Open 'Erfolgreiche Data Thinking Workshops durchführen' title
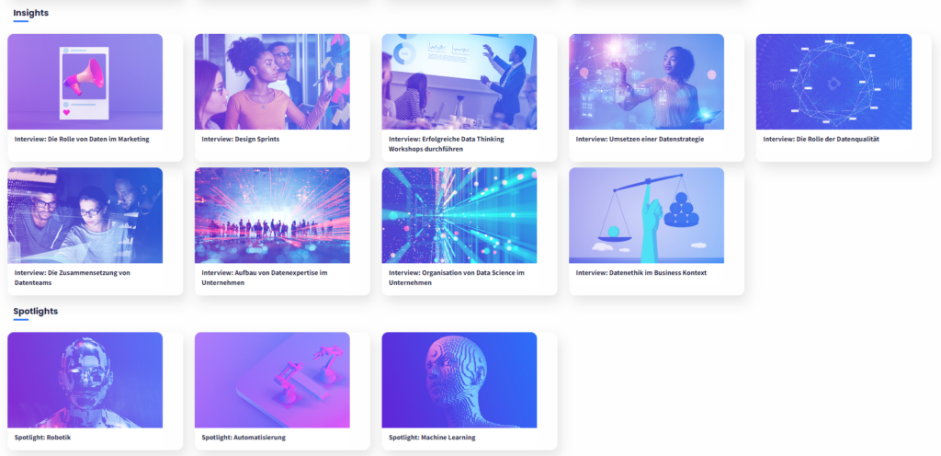The width and height of the screenshot is (941, 456). coord(447,144)
